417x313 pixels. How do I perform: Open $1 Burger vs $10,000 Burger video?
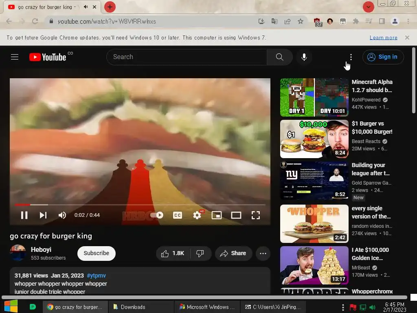pyautogui.click(x=314, y=139)
